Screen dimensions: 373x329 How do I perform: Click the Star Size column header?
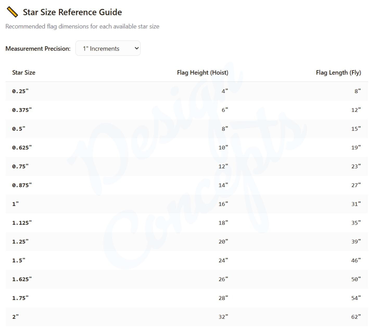[x=24, y=72]
